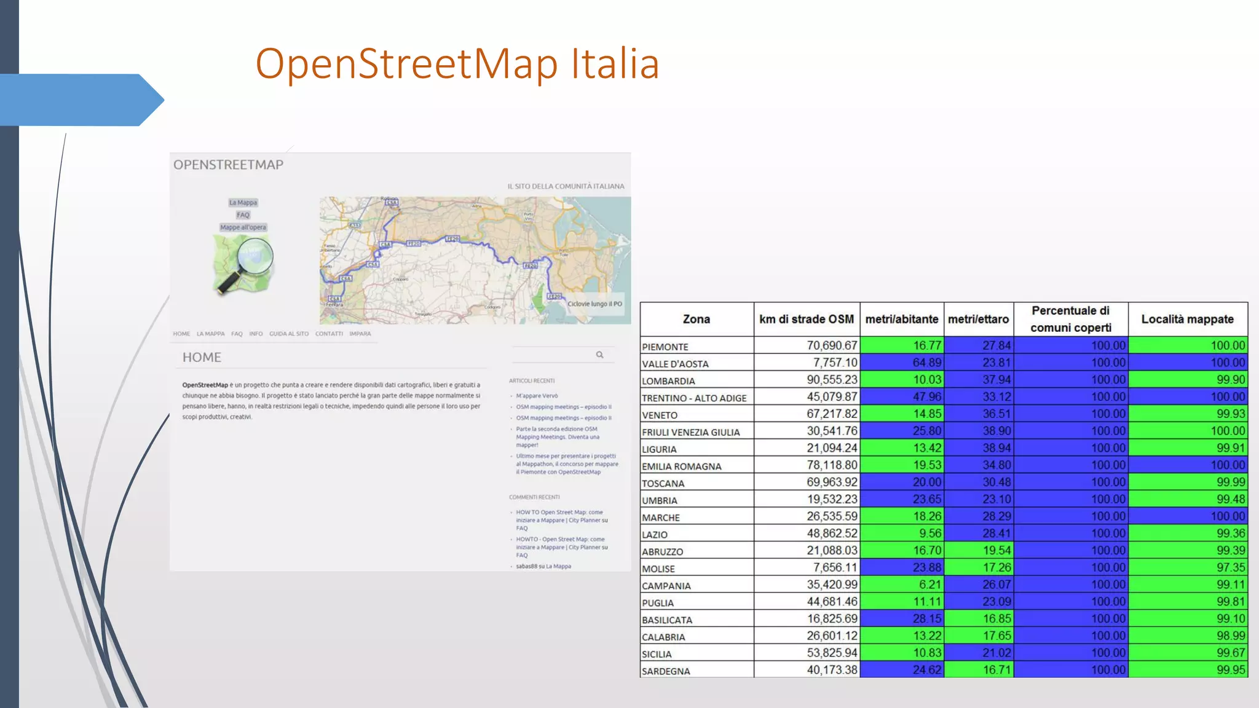Viewport: 1259px width, 708px height.
Task: Click the metri/abitante column header
Action: pos(902,319)
